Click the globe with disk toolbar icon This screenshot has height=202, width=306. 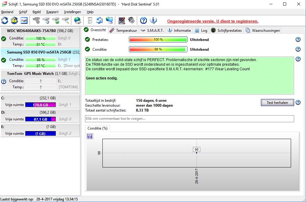coord(78,20)
